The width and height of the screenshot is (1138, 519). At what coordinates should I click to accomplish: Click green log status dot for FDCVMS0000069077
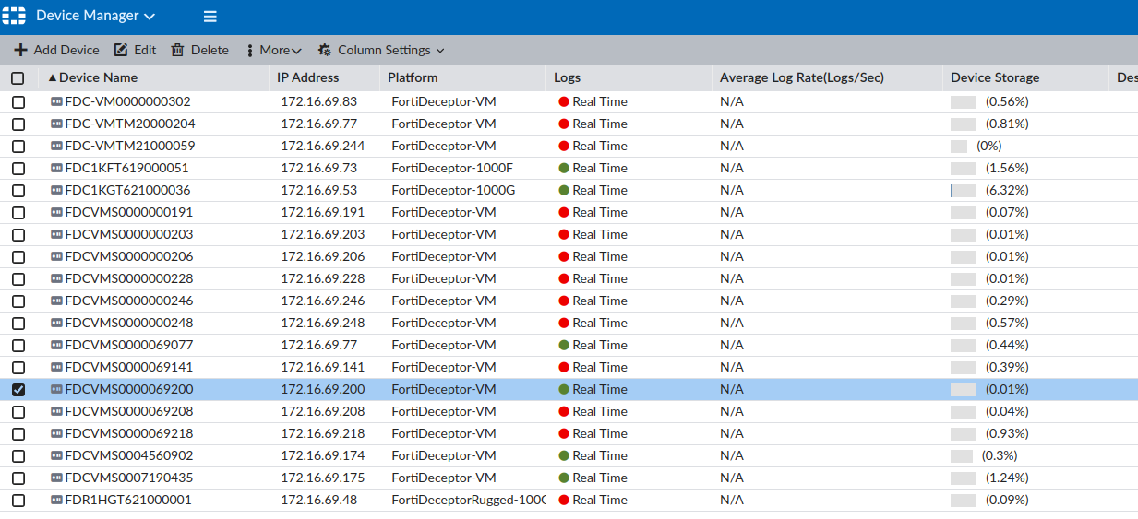pos(564,345)
